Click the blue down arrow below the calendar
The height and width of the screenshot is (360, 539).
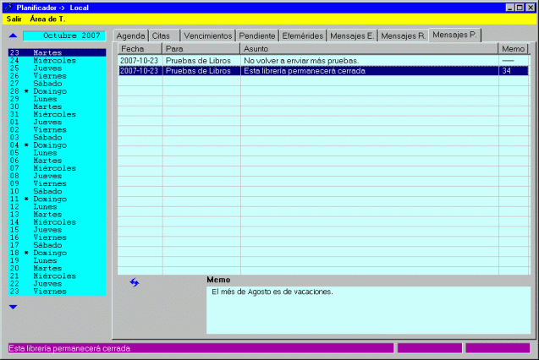pyautogui.click(x=13, y=307)
